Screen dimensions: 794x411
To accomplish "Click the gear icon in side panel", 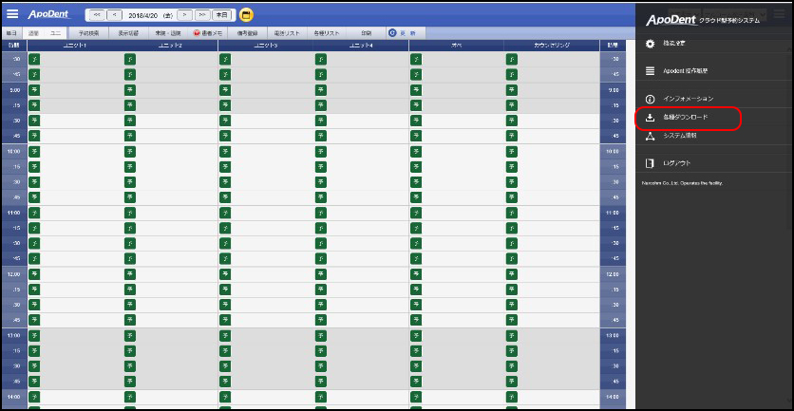I will click(x=651, y=44).
